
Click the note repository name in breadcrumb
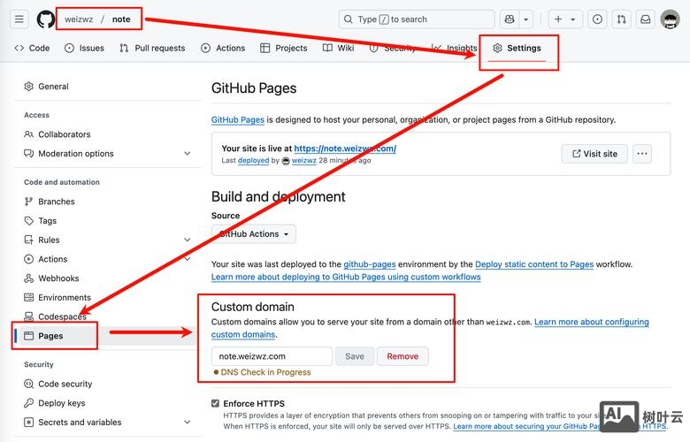pyautogui.click(x=121, y=19)
